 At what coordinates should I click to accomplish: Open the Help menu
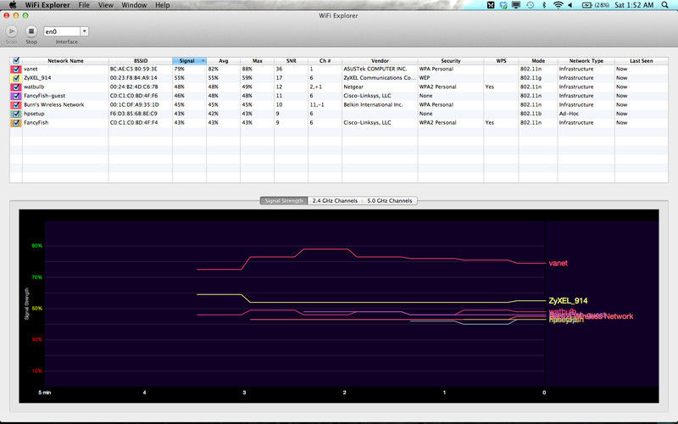click(x=163, y=5)
